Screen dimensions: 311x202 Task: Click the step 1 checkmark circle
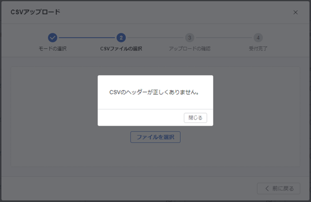52,38
